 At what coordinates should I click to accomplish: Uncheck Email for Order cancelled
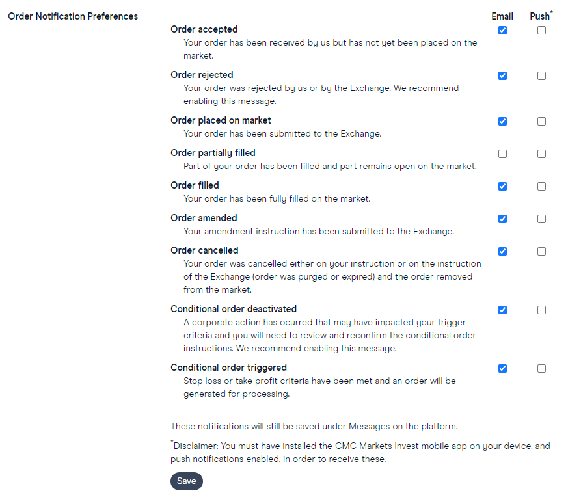pyautogui.click(x=502, y=251)
